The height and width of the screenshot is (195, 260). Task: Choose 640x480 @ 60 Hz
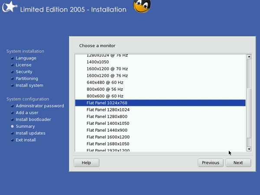(x=160, y=82)
